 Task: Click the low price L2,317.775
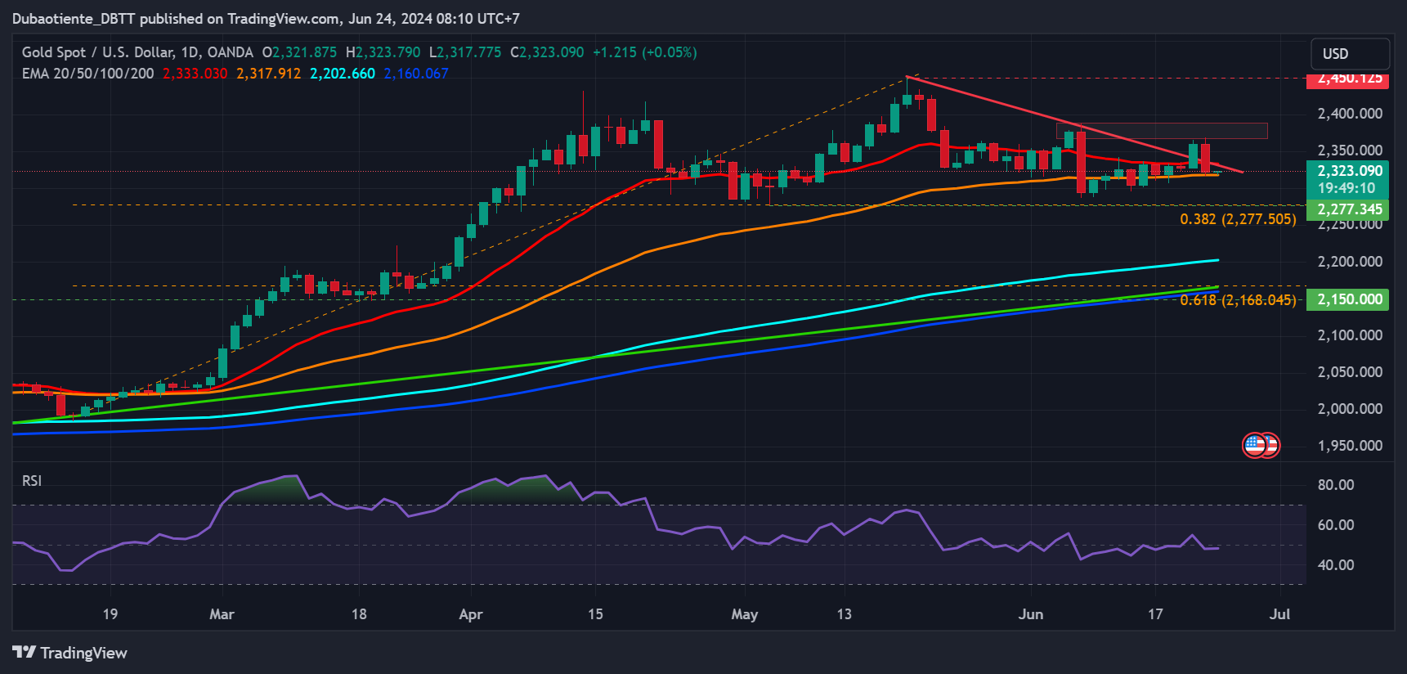[465, 52]
